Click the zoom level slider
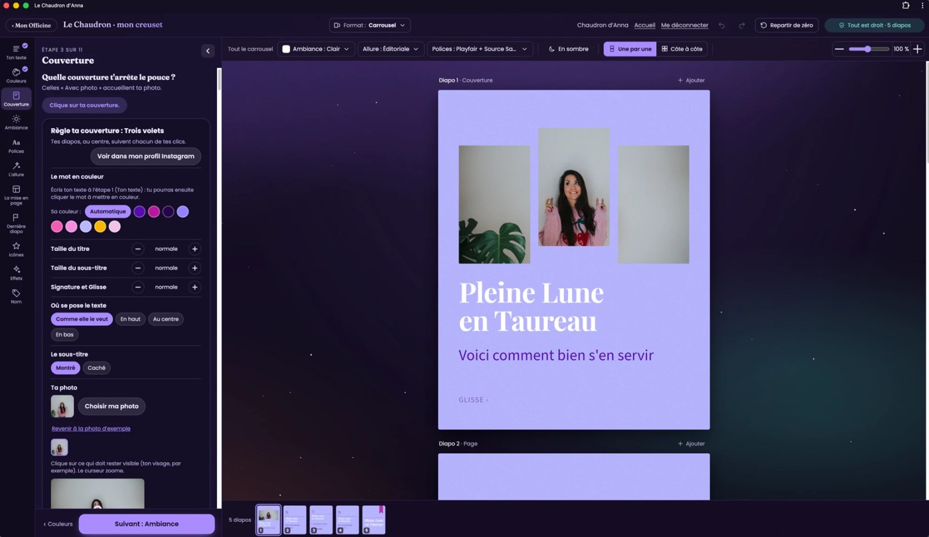 pyautogui.click(x=869, y=49)
